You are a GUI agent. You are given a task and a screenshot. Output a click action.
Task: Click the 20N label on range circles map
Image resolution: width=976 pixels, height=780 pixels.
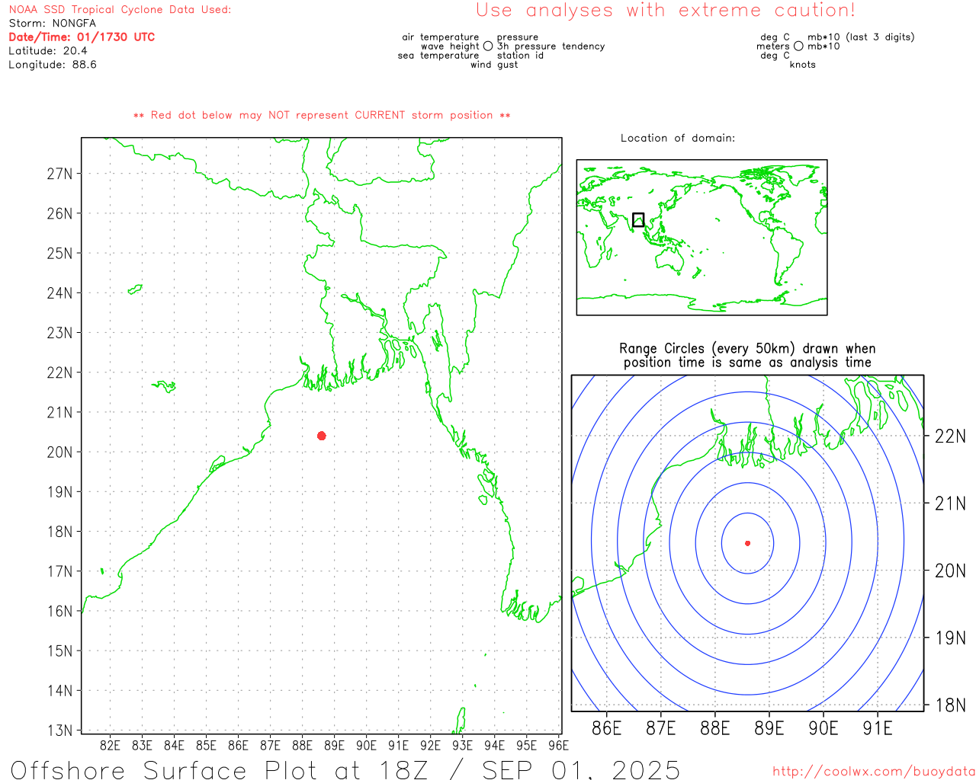pos(950,571)
